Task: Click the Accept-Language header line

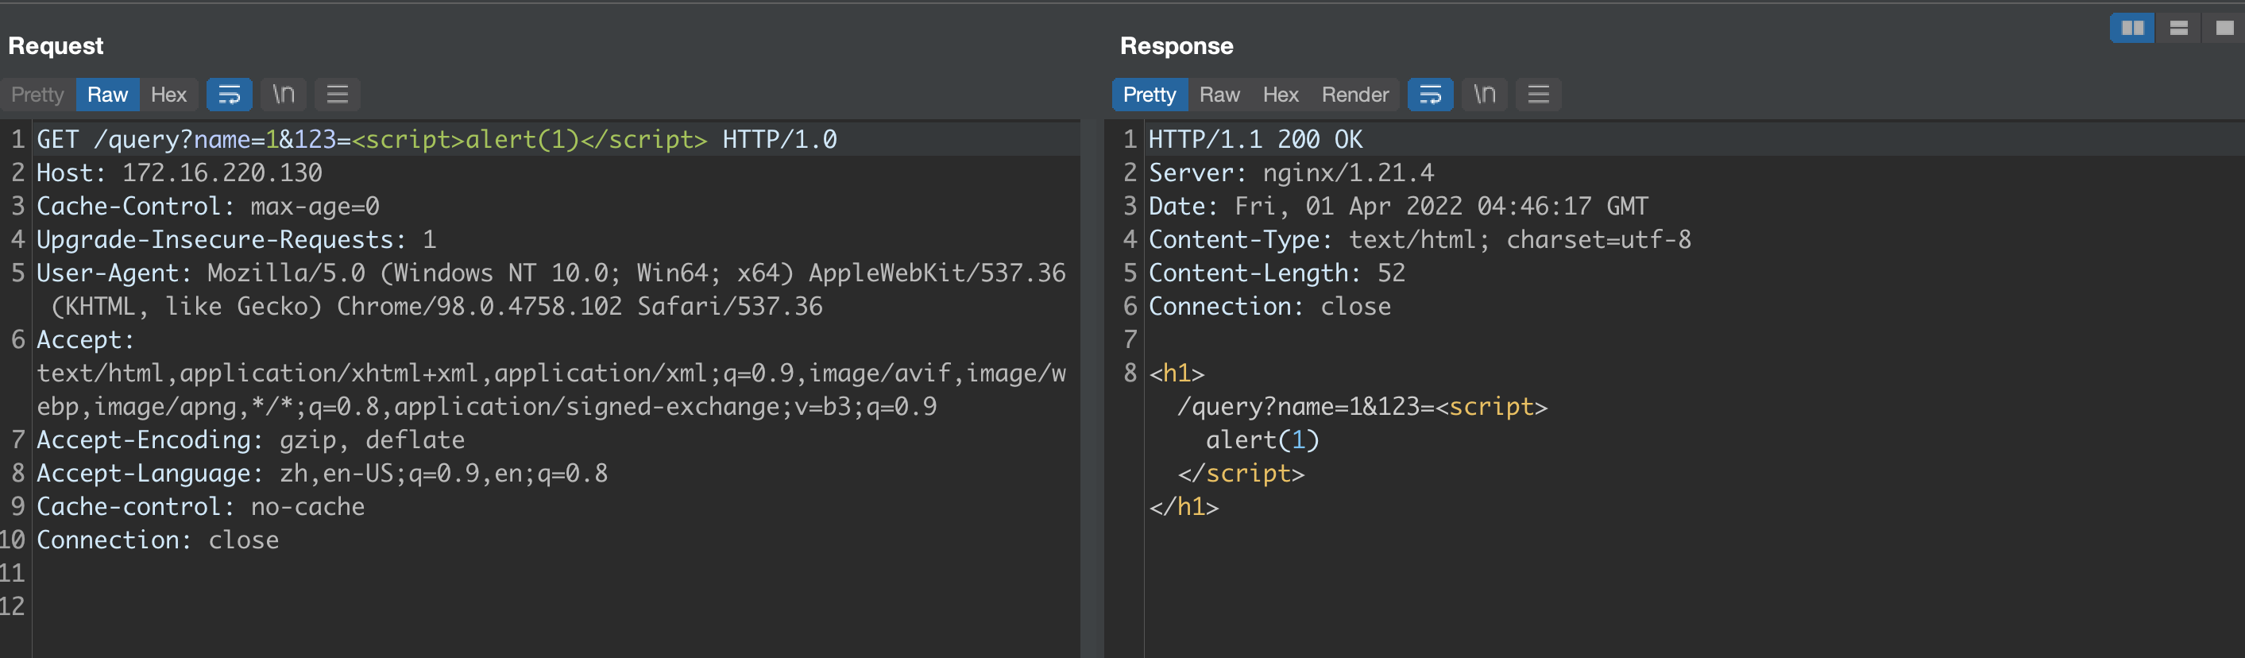Action: pos(323,474)
